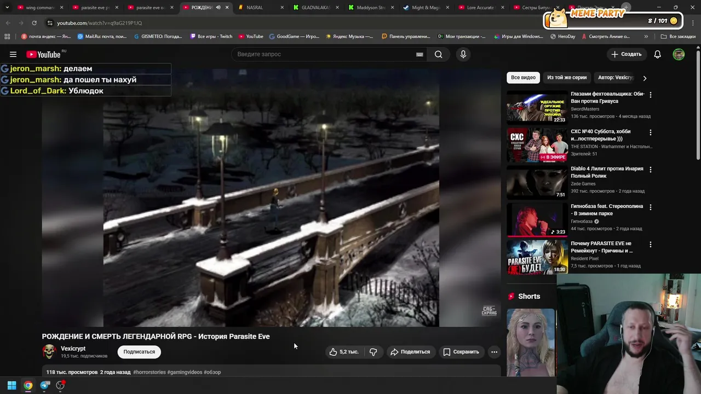The width and height of the screenshot is (701, 394).
Task: Switch to the Maddyson Stream tab
Action: coord(371,8)
